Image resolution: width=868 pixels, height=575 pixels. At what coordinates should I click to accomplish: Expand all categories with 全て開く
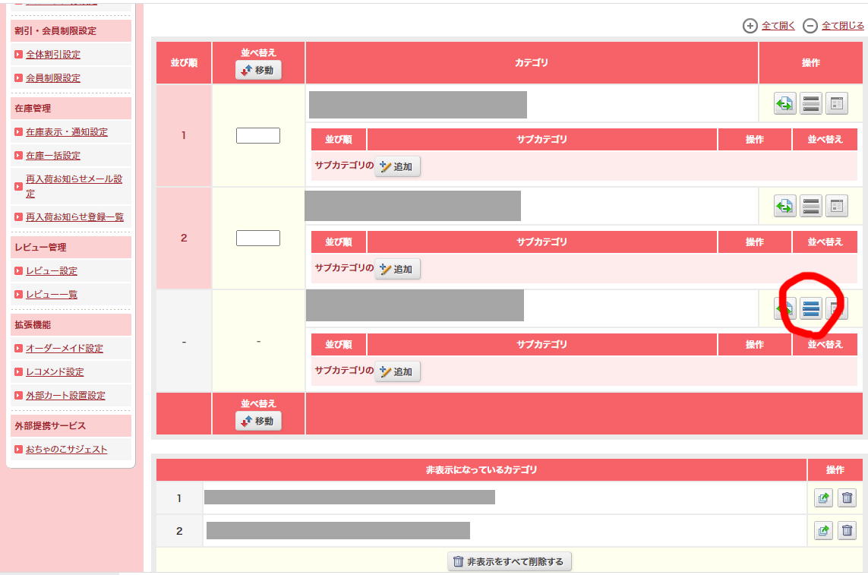[778, 26]
